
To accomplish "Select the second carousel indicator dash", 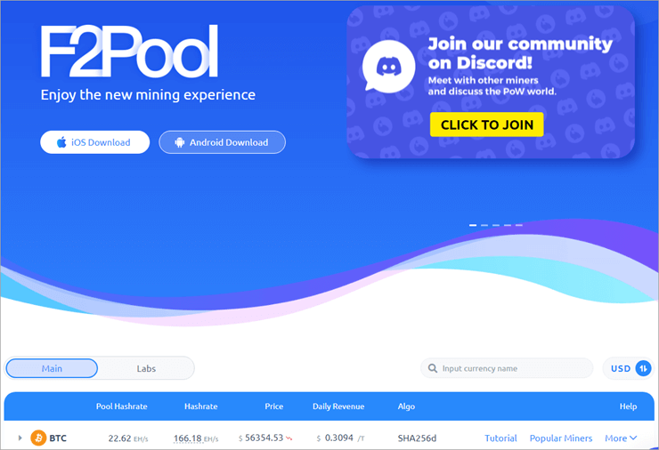I will click(484, 225).
